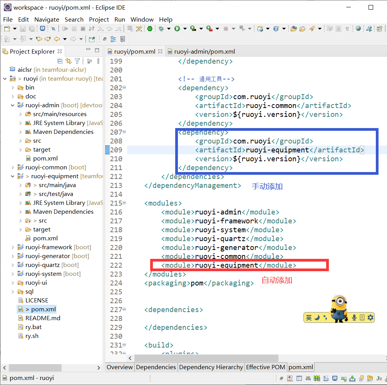Click the Open Web Browser globe icon
This screenshot has height=385, width=387.
tap(358, 29)
